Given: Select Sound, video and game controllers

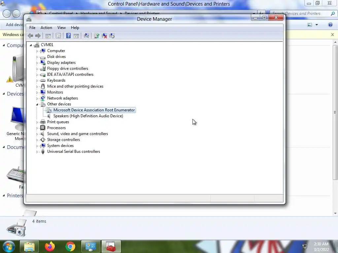Looking at the screenshot, I should coord(77,134).
